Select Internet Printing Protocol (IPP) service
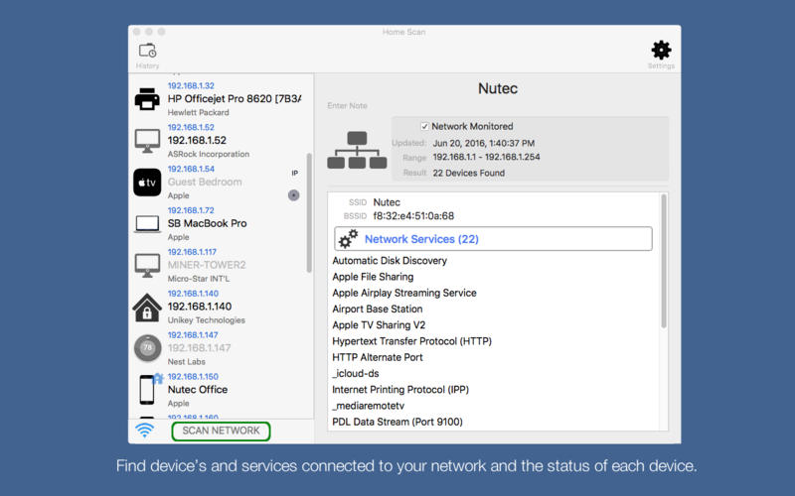The height and width of the screenshot is (496, 795). (400, 390)
